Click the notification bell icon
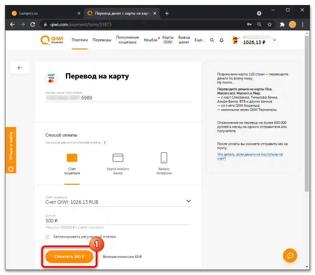 click(222, 40)
